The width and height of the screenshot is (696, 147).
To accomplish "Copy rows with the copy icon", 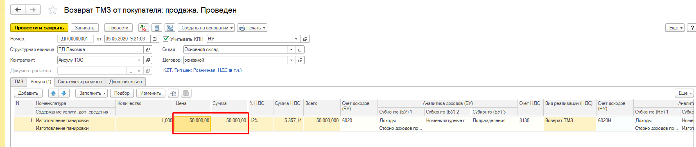I will point(173,93).
